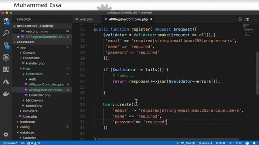Viewport: 259px width, 145px height.
Task: Click the PHP icon on web.php tab
Action: (x=76, y=19)
